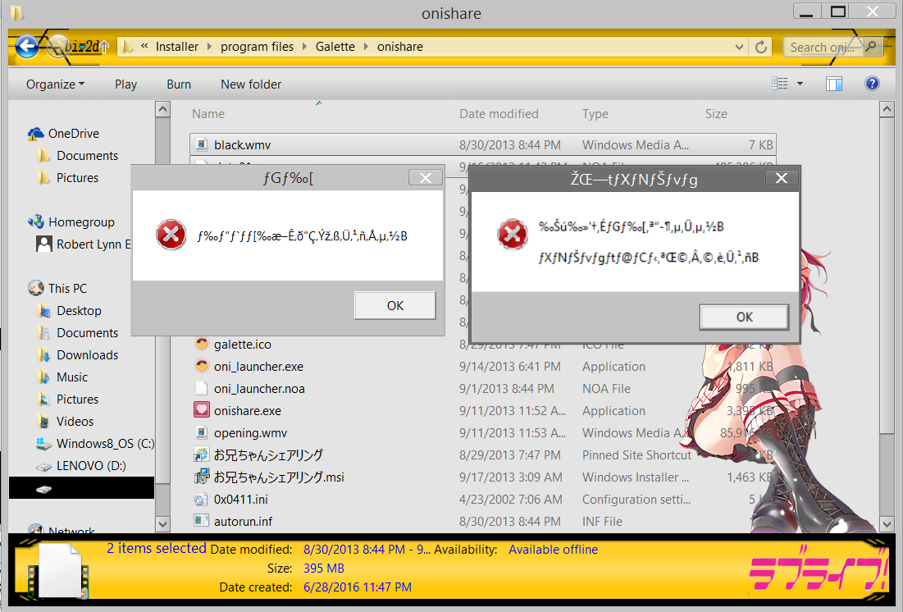Expand the arrow after program files breadcrumb

click(x=304, y=47)
